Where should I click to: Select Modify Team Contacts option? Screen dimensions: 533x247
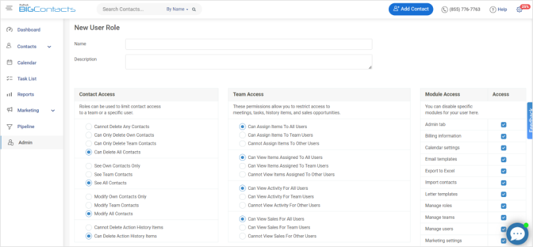88,205
